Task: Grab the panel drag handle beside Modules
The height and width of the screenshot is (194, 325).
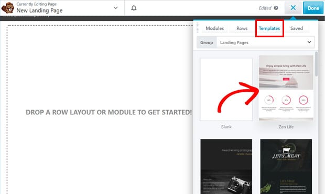Action: coord(198,28)
